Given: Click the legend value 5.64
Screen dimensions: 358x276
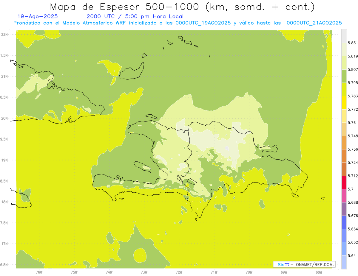Looking at the screenshot, I should (352, 256).
